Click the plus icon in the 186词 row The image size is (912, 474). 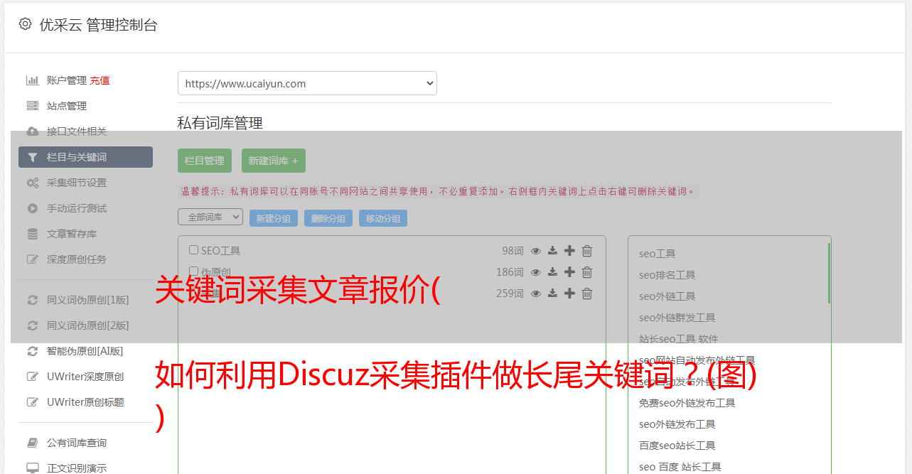[569, 272]
